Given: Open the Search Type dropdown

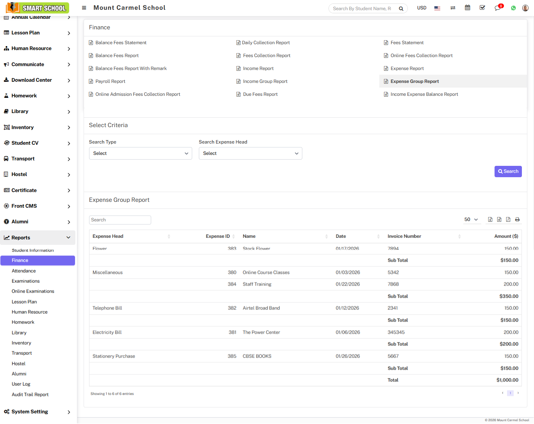Looking at the screenshot, I should click(x=140, y=153).
